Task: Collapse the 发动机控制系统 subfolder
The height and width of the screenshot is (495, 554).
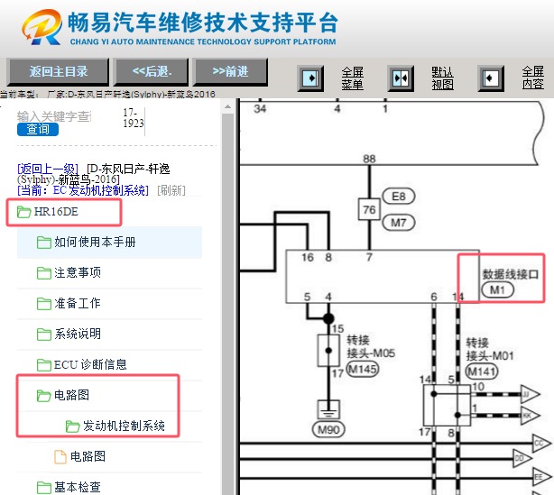Action: click(124, 426)
